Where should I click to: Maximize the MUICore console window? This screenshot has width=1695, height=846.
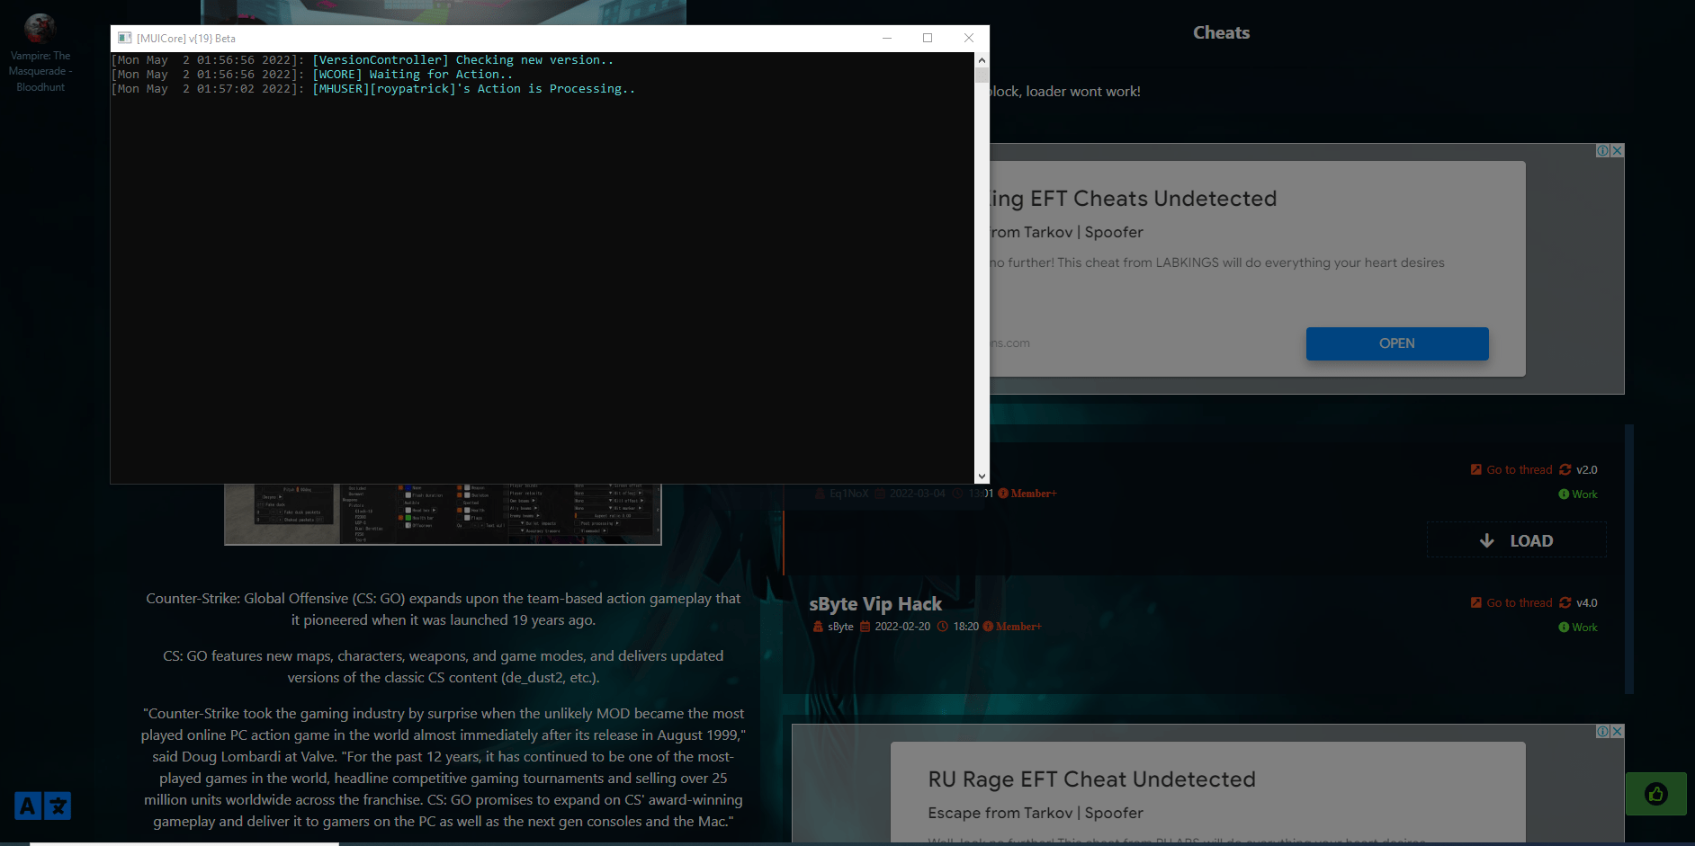928,38
